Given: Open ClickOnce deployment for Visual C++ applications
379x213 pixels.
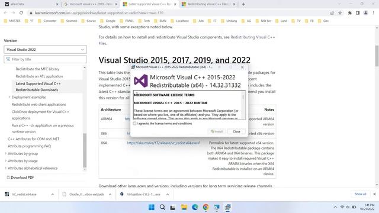Looking at the screenshot, I should [x=40, y=115].
